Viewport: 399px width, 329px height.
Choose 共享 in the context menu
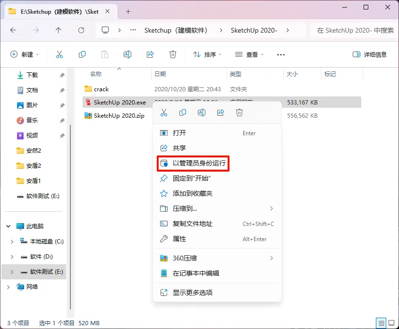pos(217,148)
